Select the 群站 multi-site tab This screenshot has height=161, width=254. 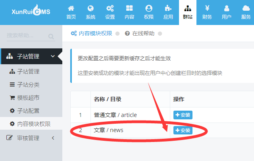click(188, 12)
